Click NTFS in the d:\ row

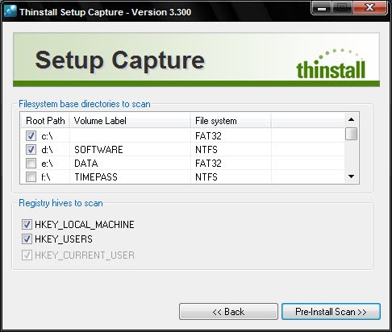pyautogui.click(x=206, y=150)
